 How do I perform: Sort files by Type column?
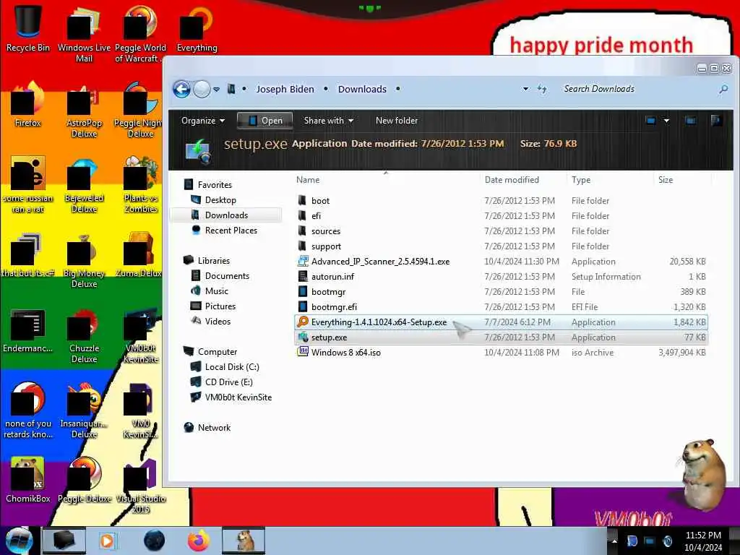[x=581, y=180]
